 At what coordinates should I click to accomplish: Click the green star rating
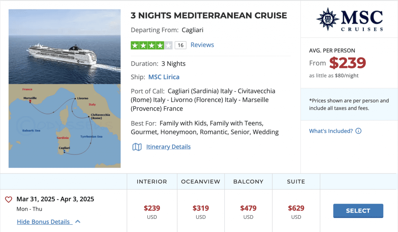152,45
